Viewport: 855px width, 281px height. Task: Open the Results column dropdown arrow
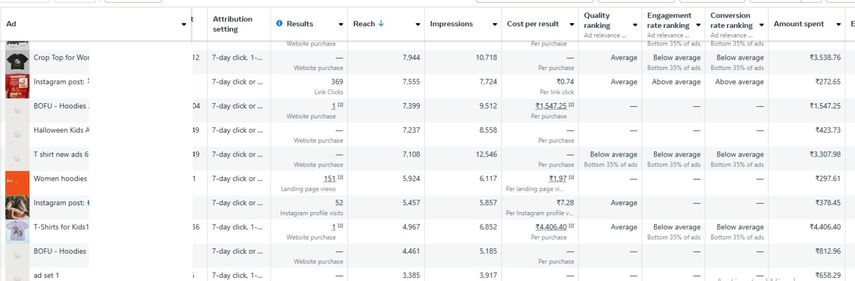(341, 24)
